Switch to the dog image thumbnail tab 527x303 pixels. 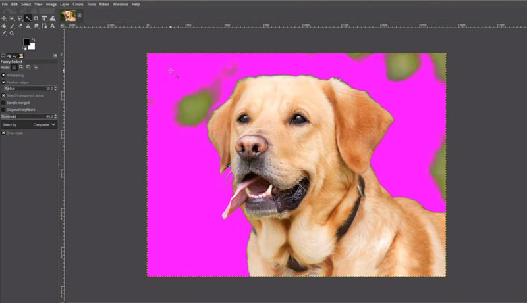click(x=69, y=15)
